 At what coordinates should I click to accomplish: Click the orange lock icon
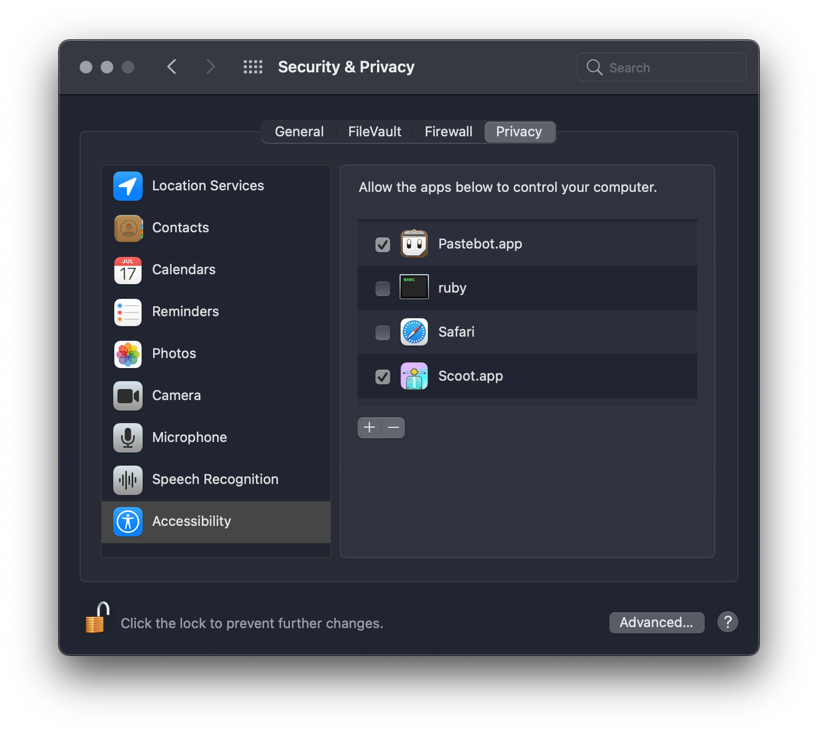(x=98, y=618)
